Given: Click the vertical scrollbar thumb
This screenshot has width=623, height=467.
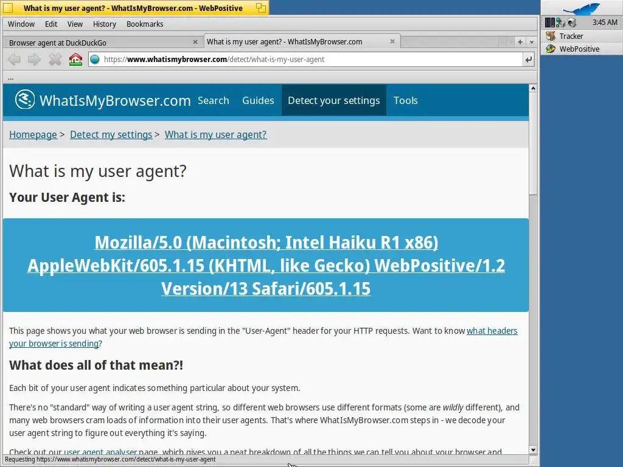Looking at the screenshot, I should click(533, 144).
